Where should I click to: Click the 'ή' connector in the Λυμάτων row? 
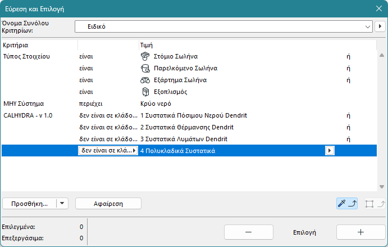(x=348, y=139)
